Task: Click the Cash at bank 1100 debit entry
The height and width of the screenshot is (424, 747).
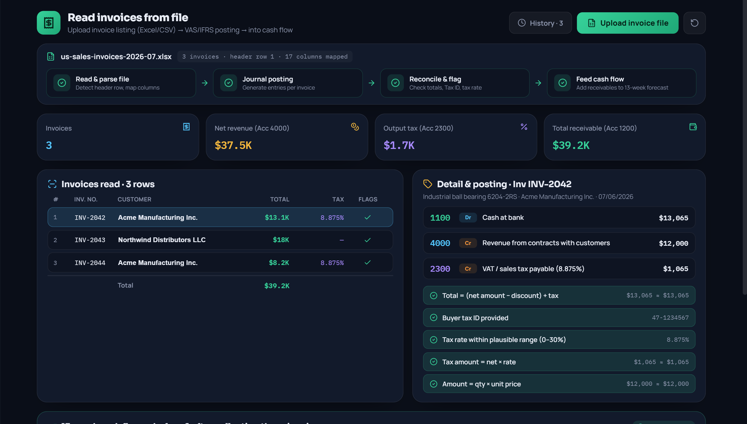Action: [559, 218]
